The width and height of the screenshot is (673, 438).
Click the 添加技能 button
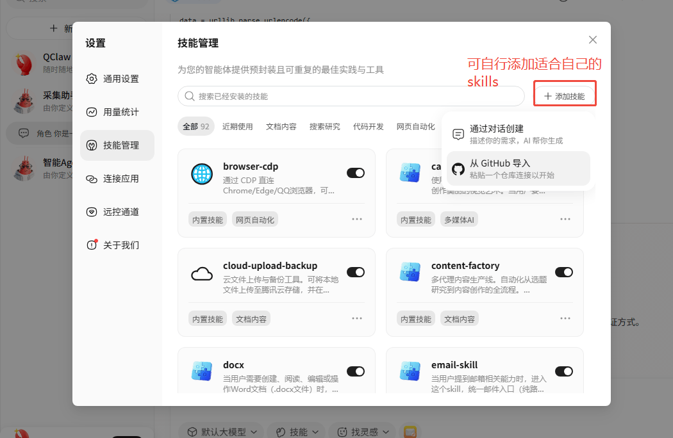click(565, 96)
